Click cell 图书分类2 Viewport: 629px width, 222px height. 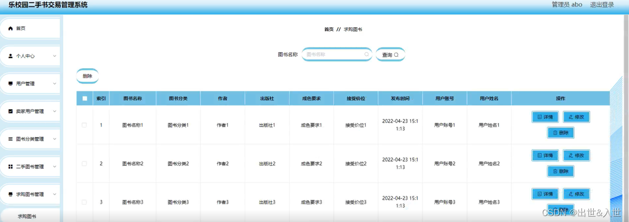click(178, 163)
